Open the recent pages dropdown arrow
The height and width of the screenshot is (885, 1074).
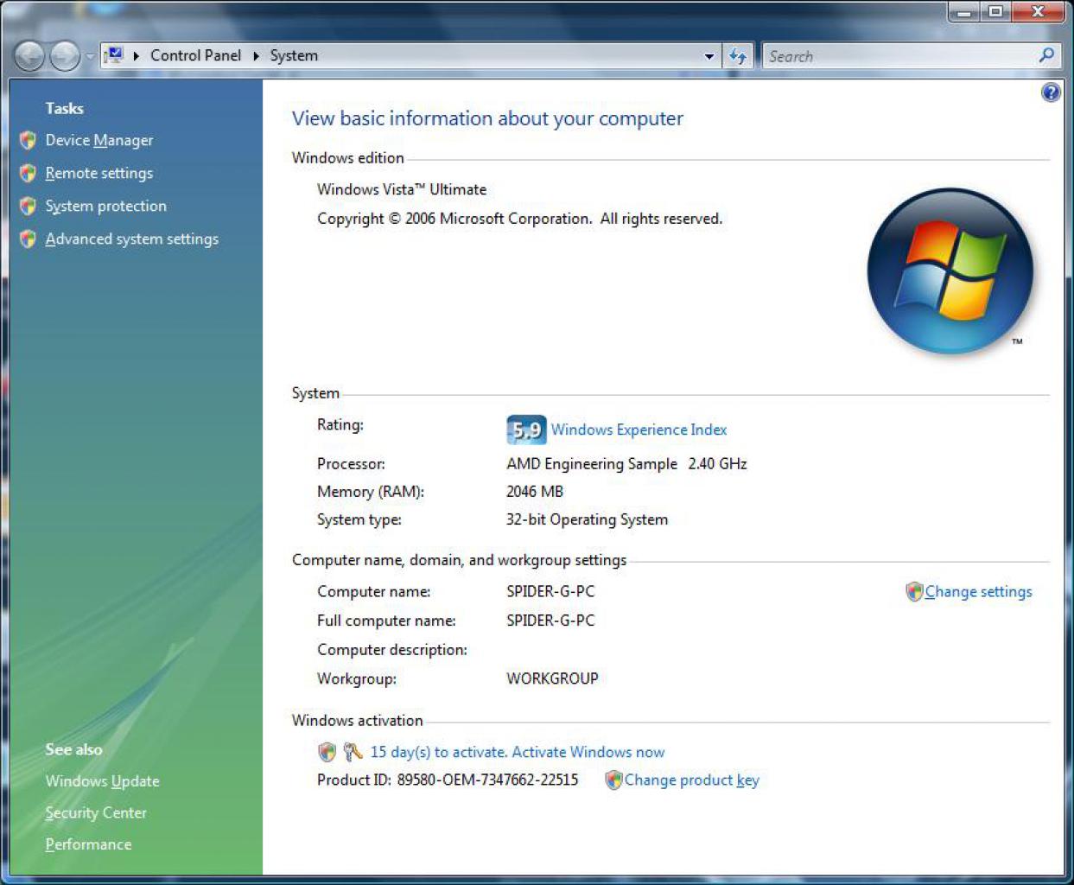tap(90, 57)
